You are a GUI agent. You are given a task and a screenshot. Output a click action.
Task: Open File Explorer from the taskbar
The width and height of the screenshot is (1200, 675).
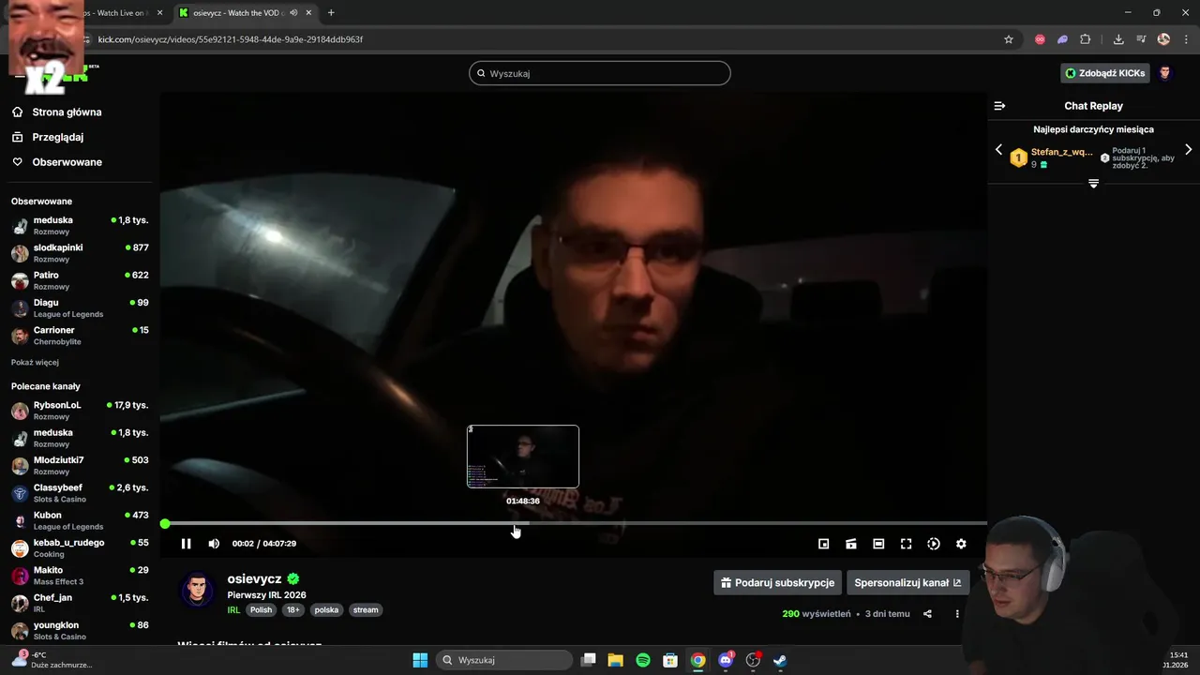(x=615, y=660)
